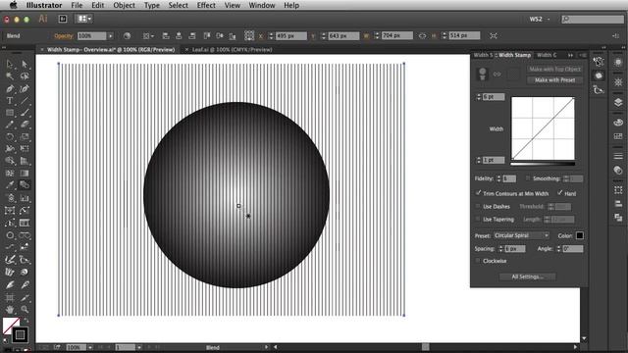Select the Rotate tool
The height and width of the screenshot is (353, 628).
coord(10,137)
